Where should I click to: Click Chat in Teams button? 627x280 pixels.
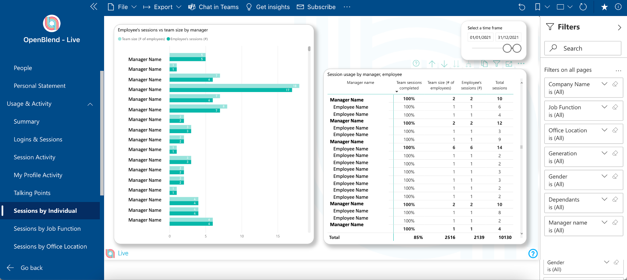click(213, 7)
